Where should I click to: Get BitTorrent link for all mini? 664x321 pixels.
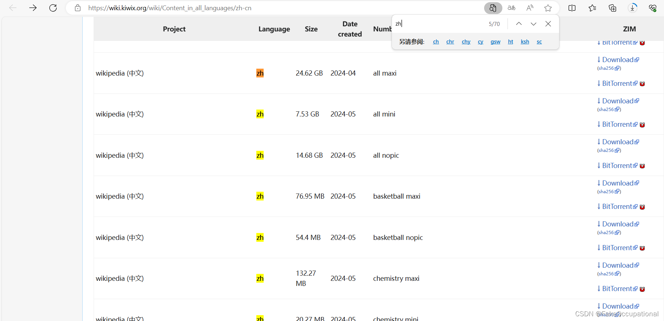pos(617,124)
